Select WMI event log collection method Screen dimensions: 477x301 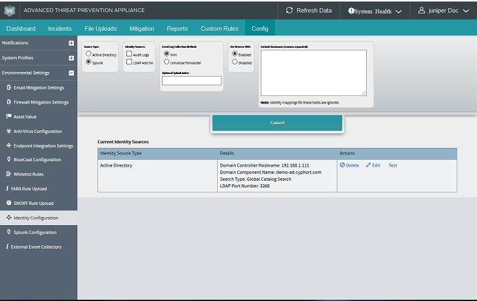pos(167,54)
